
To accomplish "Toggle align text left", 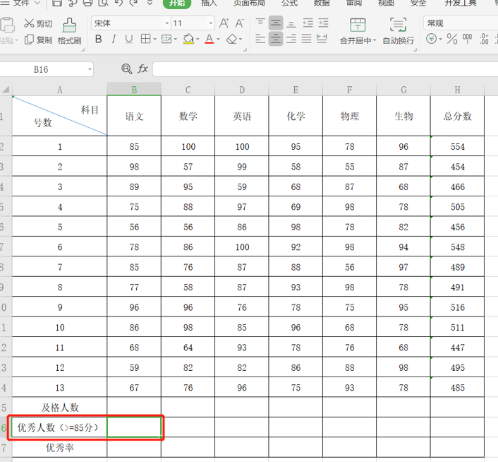I will point(260,39).
